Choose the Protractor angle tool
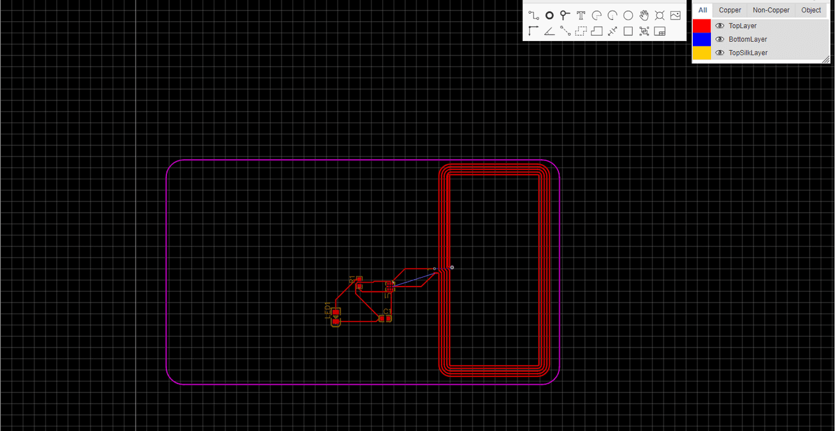835x431 pixels. [x=549, y=31]
